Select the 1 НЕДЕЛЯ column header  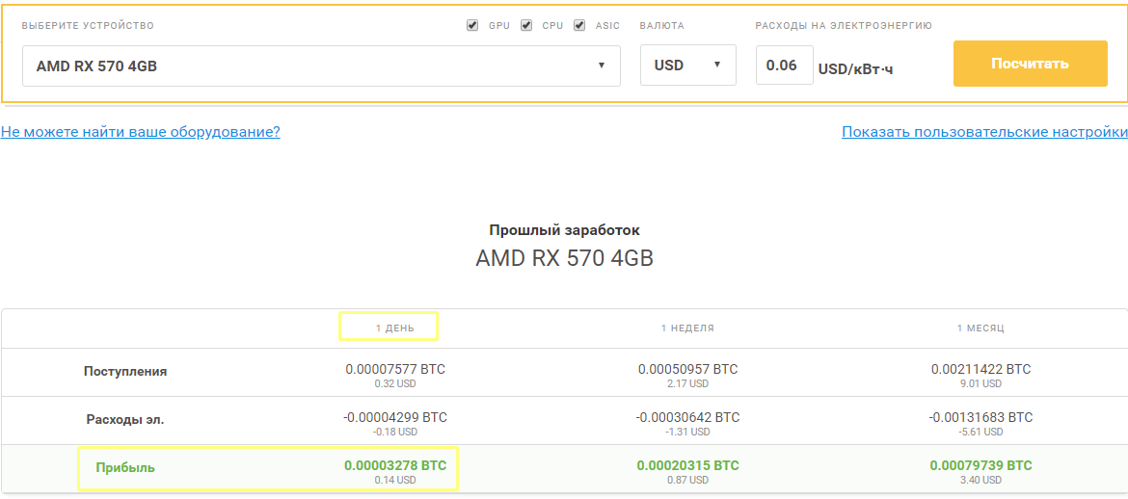click(687, 328)
